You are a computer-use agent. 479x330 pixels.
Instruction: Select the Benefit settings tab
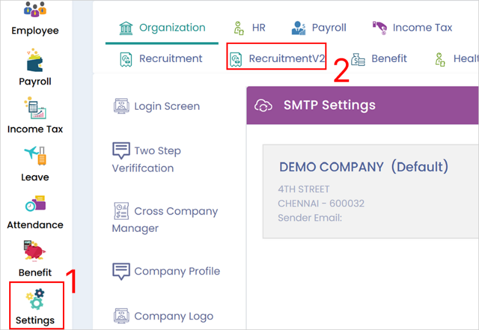[x=379, y=59]
